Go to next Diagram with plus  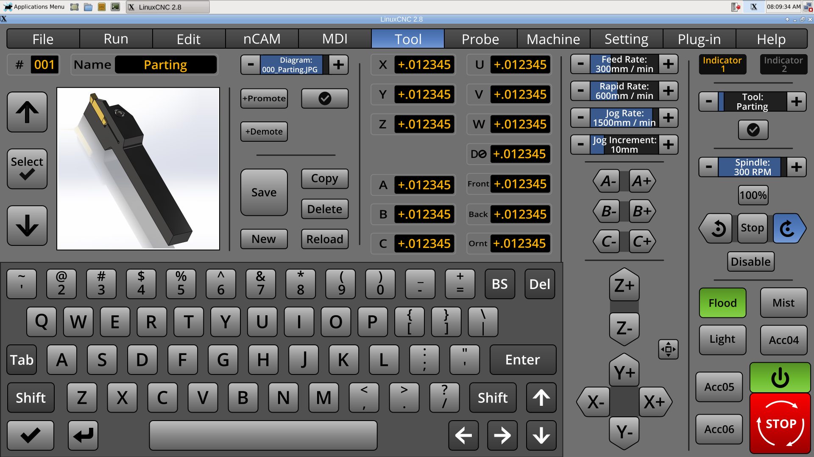pyautogui.click(x=338, y=65)
